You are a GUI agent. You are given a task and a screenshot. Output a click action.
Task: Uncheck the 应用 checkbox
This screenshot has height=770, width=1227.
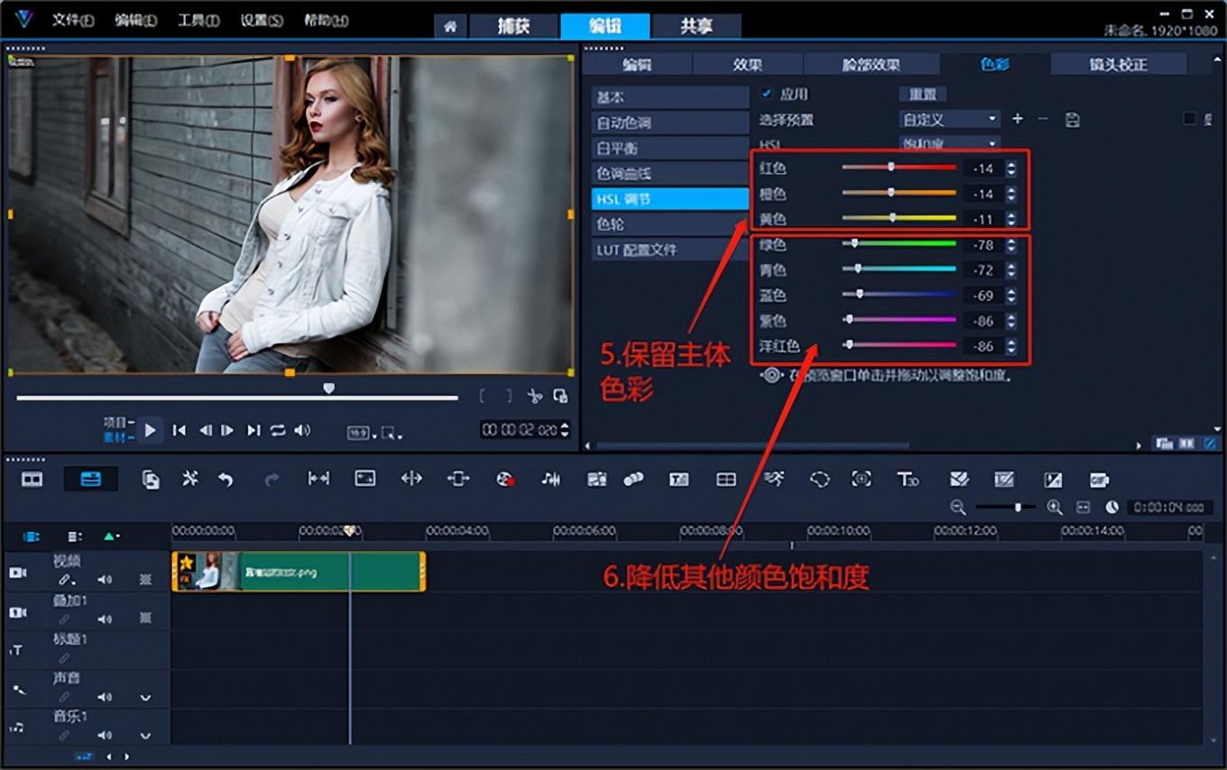[767, 93]
